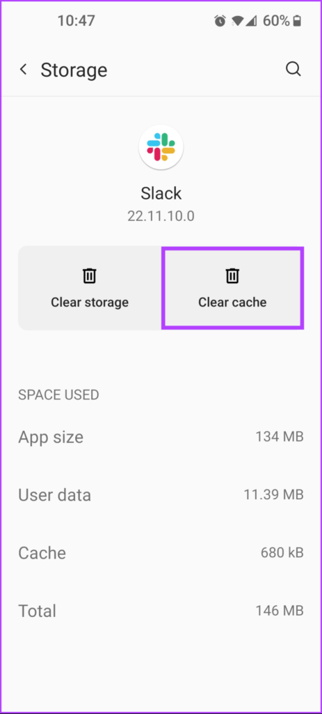This screenshot has height=714, width=322.
Task: Tap the SPACE USED section header
Action: point(58,395)
